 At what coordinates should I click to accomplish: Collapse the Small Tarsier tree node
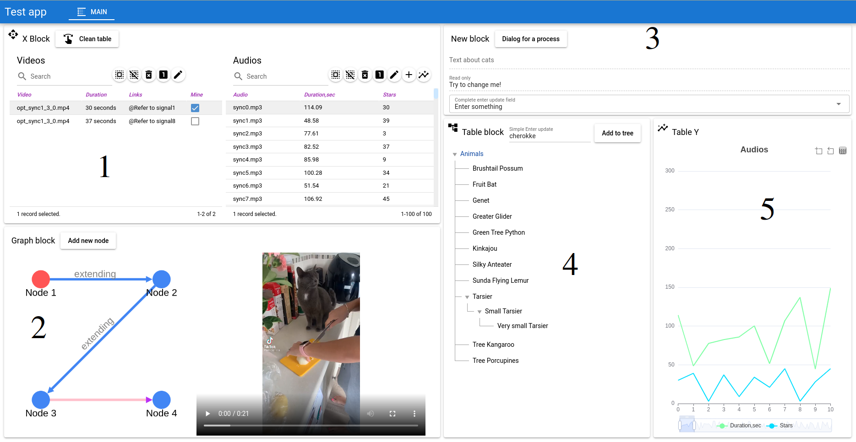(480, 312)
